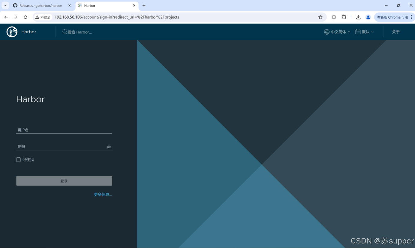
Task: Open Chrome three-dot menu
Action: [x=411, y=17]
